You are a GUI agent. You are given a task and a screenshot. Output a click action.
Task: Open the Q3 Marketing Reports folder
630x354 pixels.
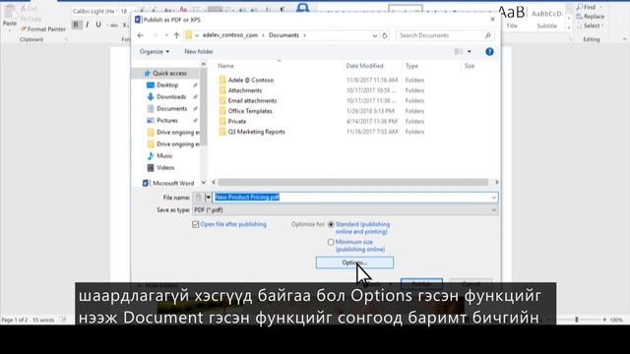tap(256, 132)
